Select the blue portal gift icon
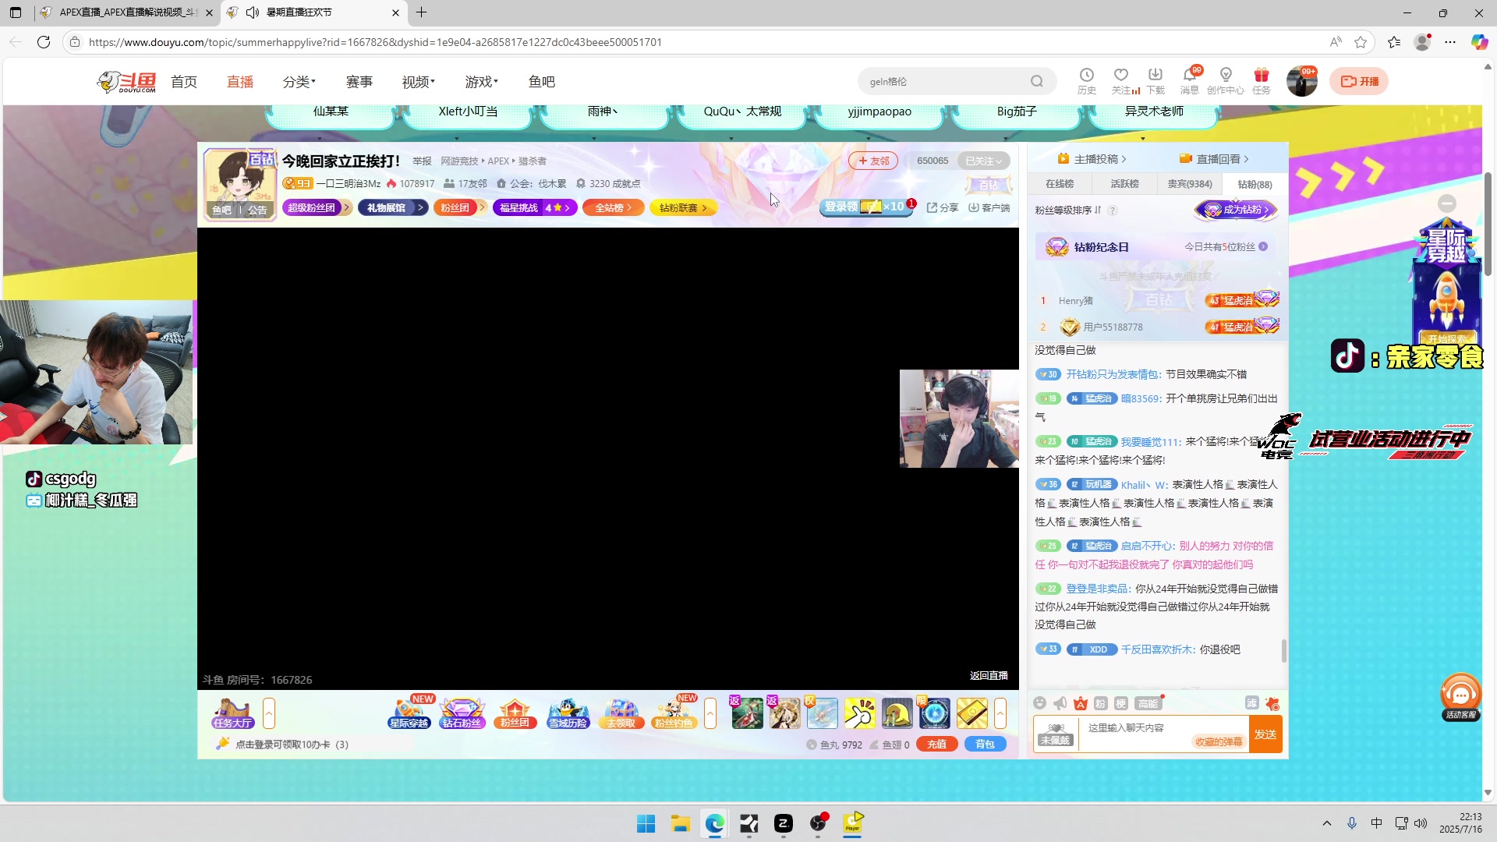The height and width of the screenshot is (842, 1497). coord(935,713)
